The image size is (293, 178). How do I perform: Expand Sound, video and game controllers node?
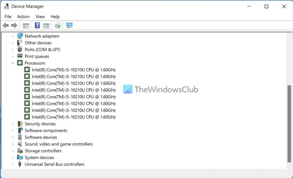13,144
